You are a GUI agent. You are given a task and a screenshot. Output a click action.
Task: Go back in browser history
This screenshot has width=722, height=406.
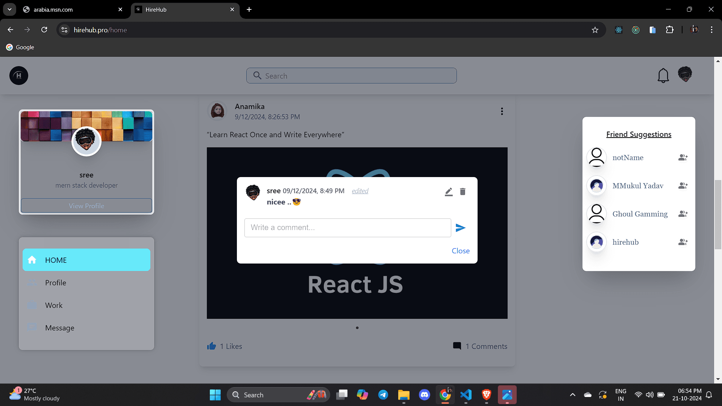11,30
